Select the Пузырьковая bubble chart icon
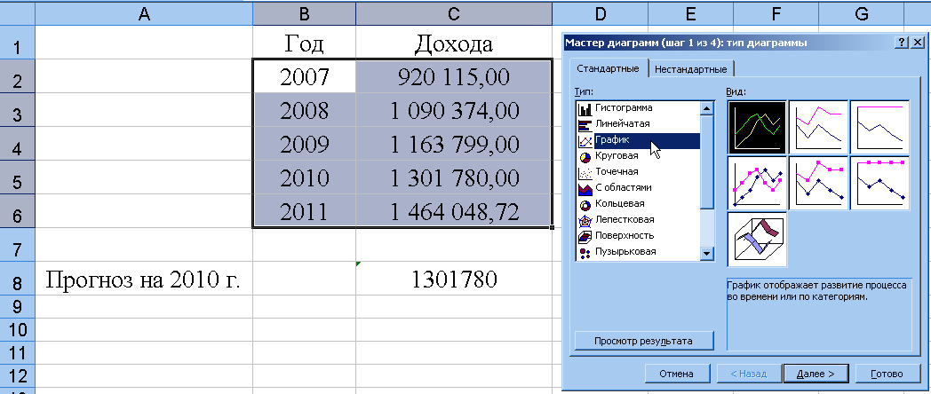The image size is (931, 394). pyautogui.click(x=585, y=252)
